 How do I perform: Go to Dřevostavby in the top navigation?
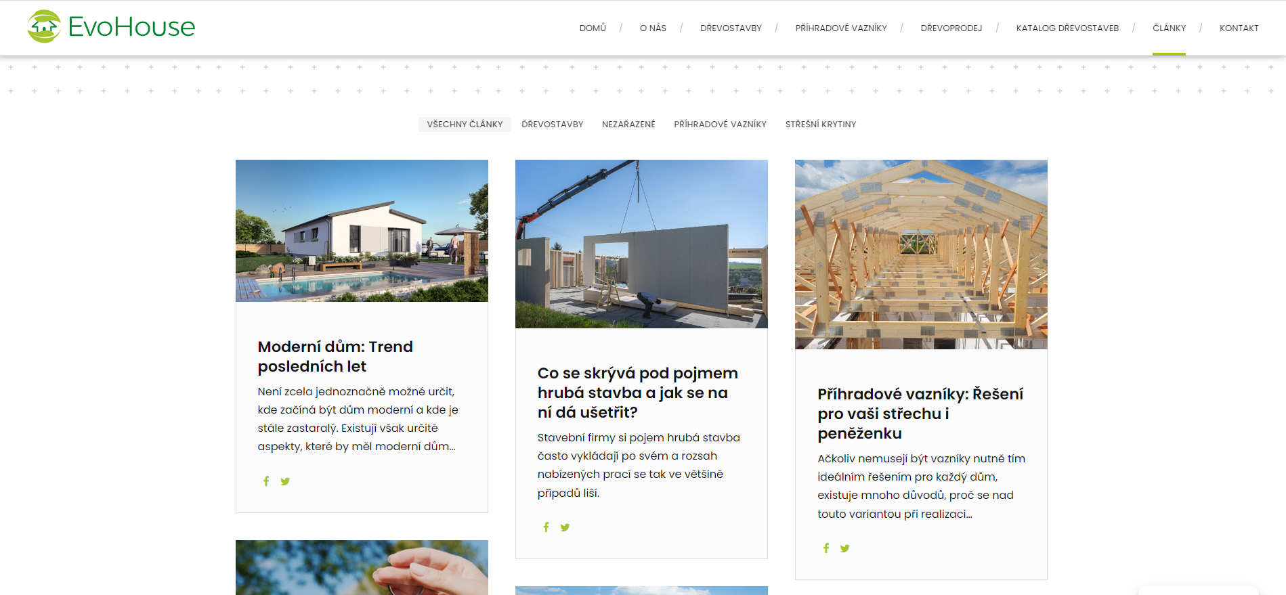731,28
